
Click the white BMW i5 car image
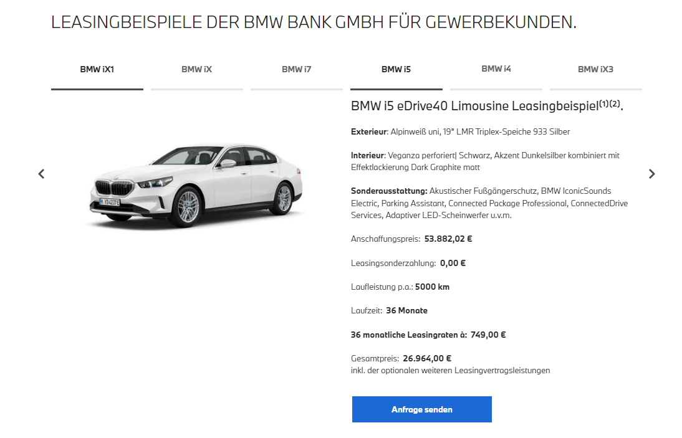196,186
